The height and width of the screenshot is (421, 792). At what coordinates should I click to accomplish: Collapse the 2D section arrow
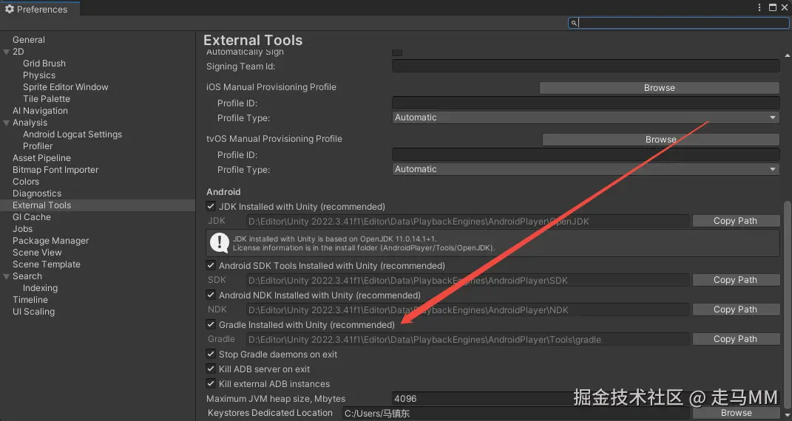[7, 52]
